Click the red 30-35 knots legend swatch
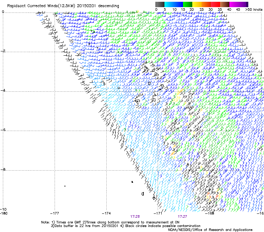264x232 pixels. [215, 4]
